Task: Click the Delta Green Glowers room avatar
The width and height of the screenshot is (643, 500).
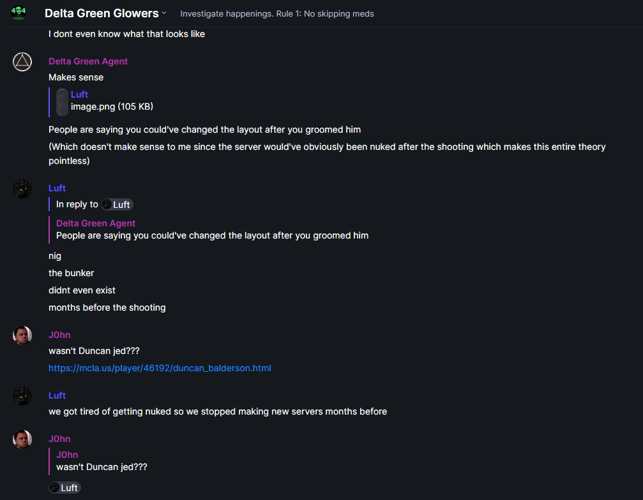Action: [x=19, y=13]
